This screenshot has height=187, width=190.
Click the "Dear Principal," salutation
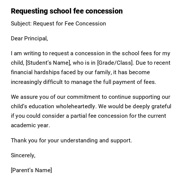[29, 38]
